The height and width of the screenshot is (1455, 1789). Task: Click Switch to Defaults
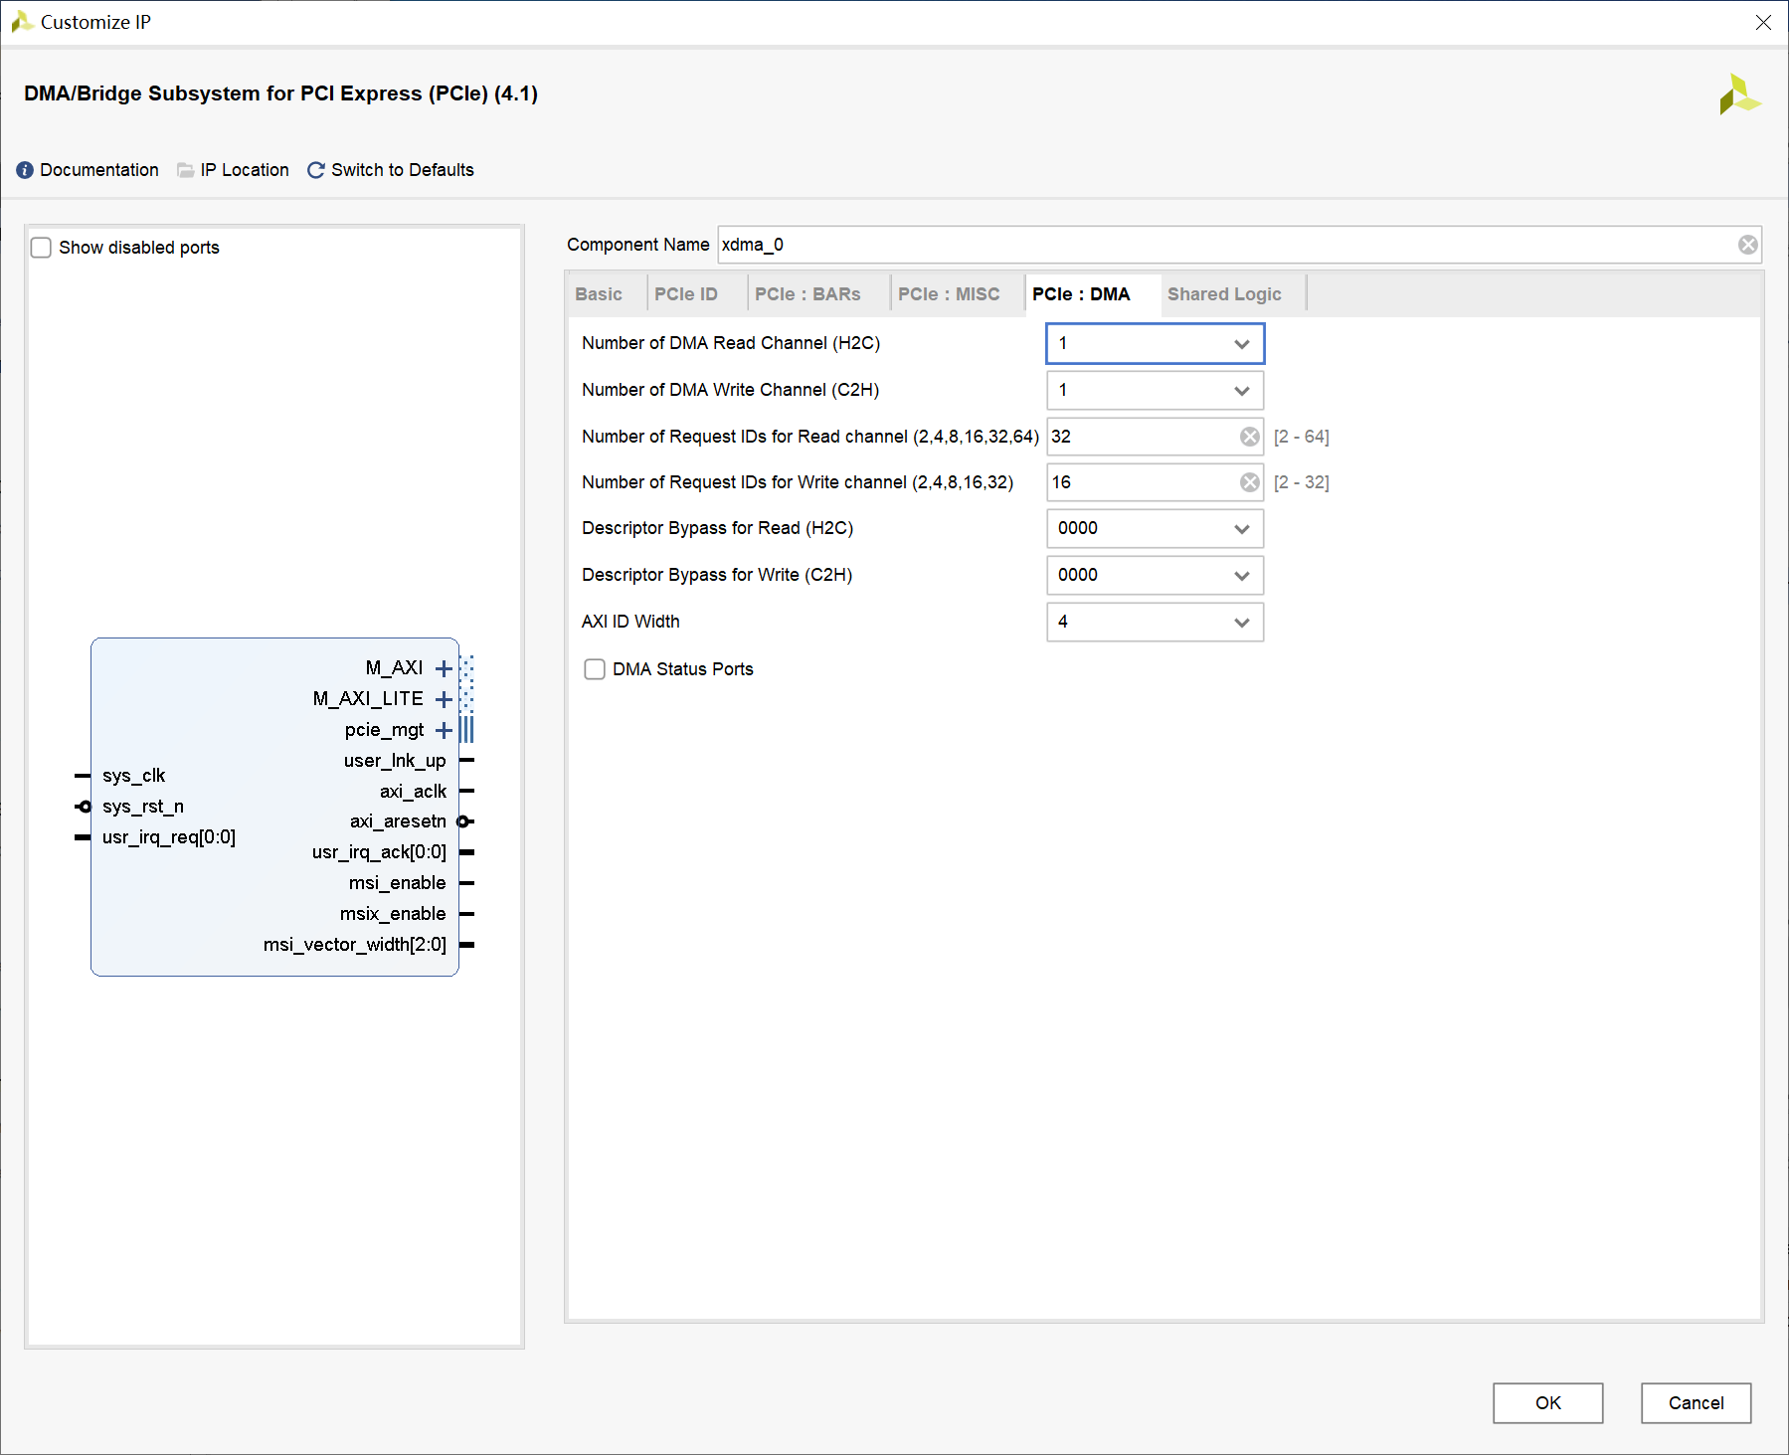click(x=403, y=170)
